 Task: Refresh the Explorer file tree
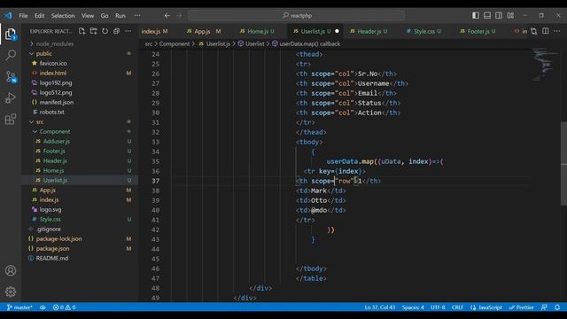click(x=105, y=31)
